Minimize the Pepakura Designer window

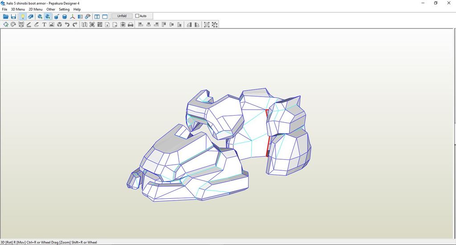(x=423, y=3)
